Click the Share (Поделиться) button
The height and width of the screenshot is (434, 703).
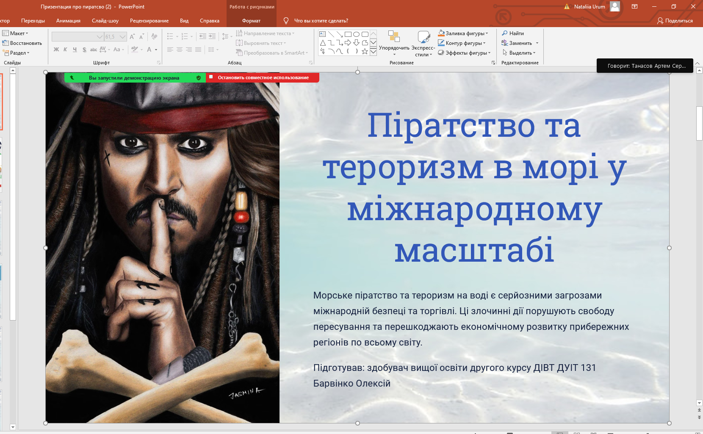pos(675,21)
